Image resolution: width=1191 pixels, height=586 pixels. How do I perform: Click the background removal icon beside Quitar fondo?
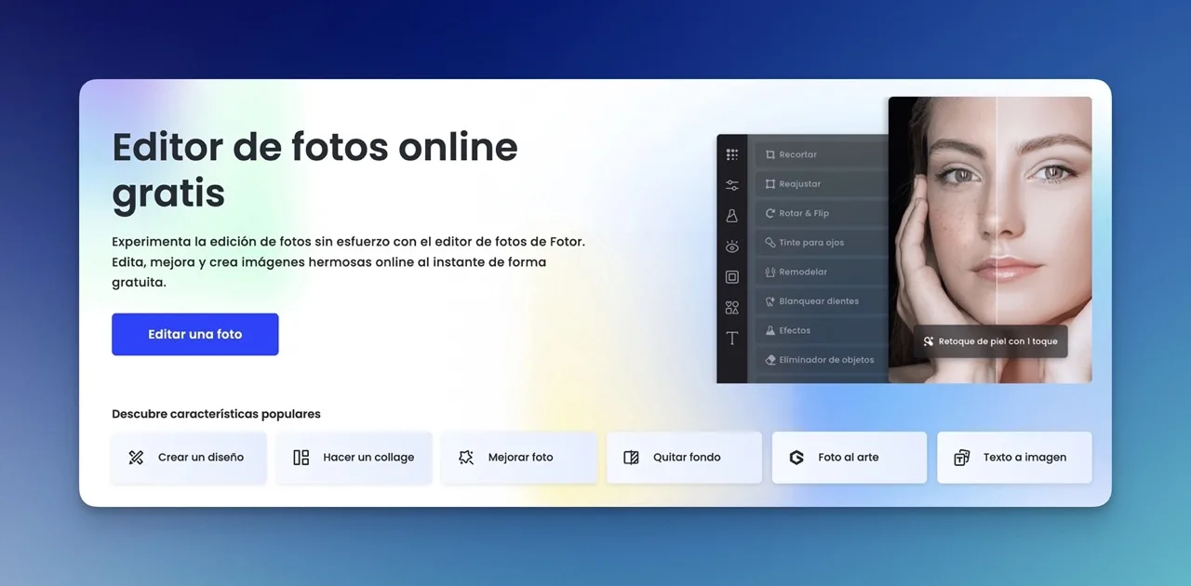pos(632,457)
